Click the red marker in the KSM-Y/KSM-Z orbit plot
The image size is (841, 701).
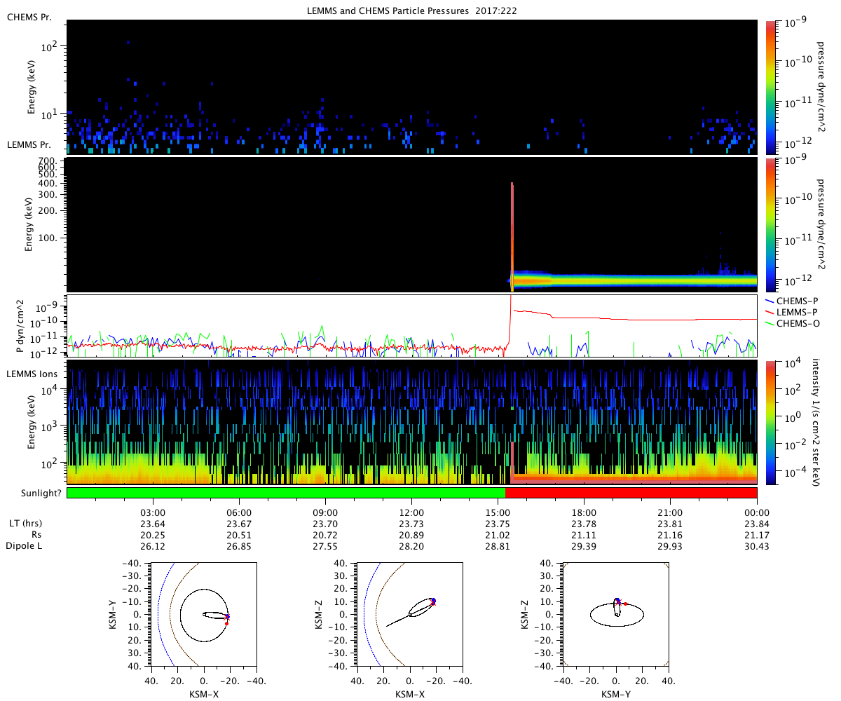point(625,604)
